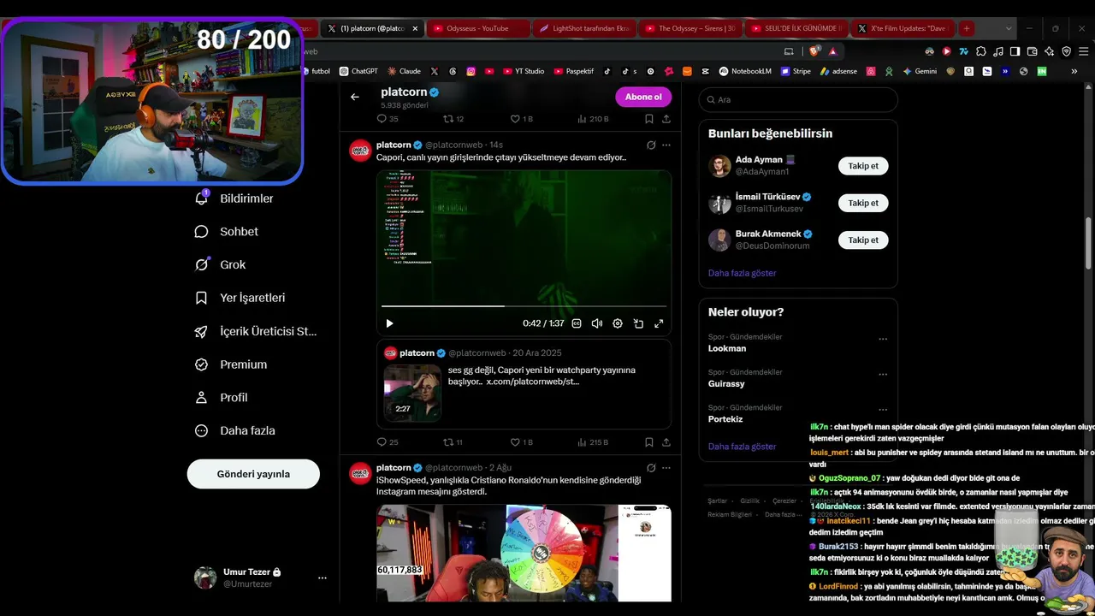Open account menu dots beside Umur Tezer
This screenshot has height=616, width=1095.
[323, 578]
